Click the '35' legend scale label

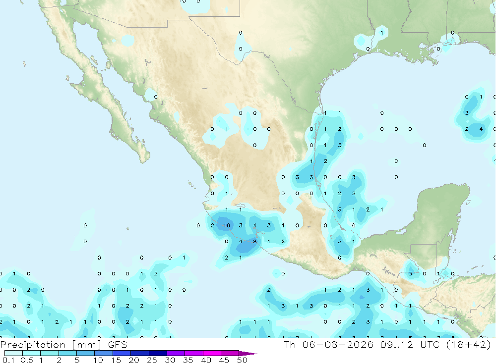click(188, 360)
